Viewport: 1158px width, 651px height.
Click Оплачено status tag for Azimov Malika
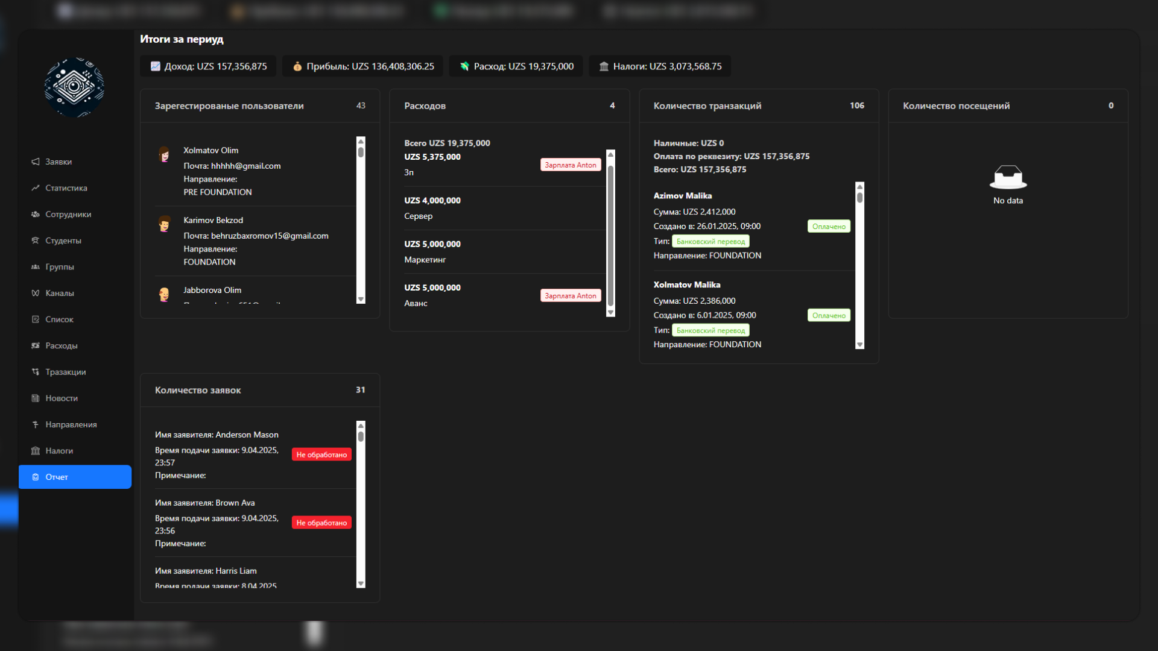coord(829,227)
